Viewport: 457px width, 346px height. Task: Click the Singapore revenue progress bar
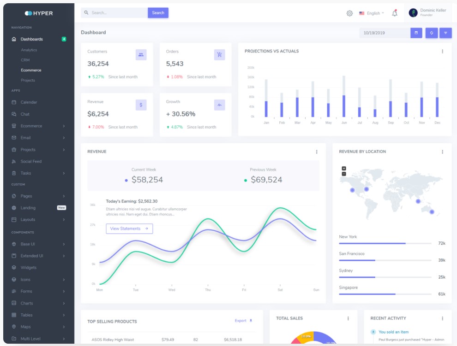(x=385, y=294)
